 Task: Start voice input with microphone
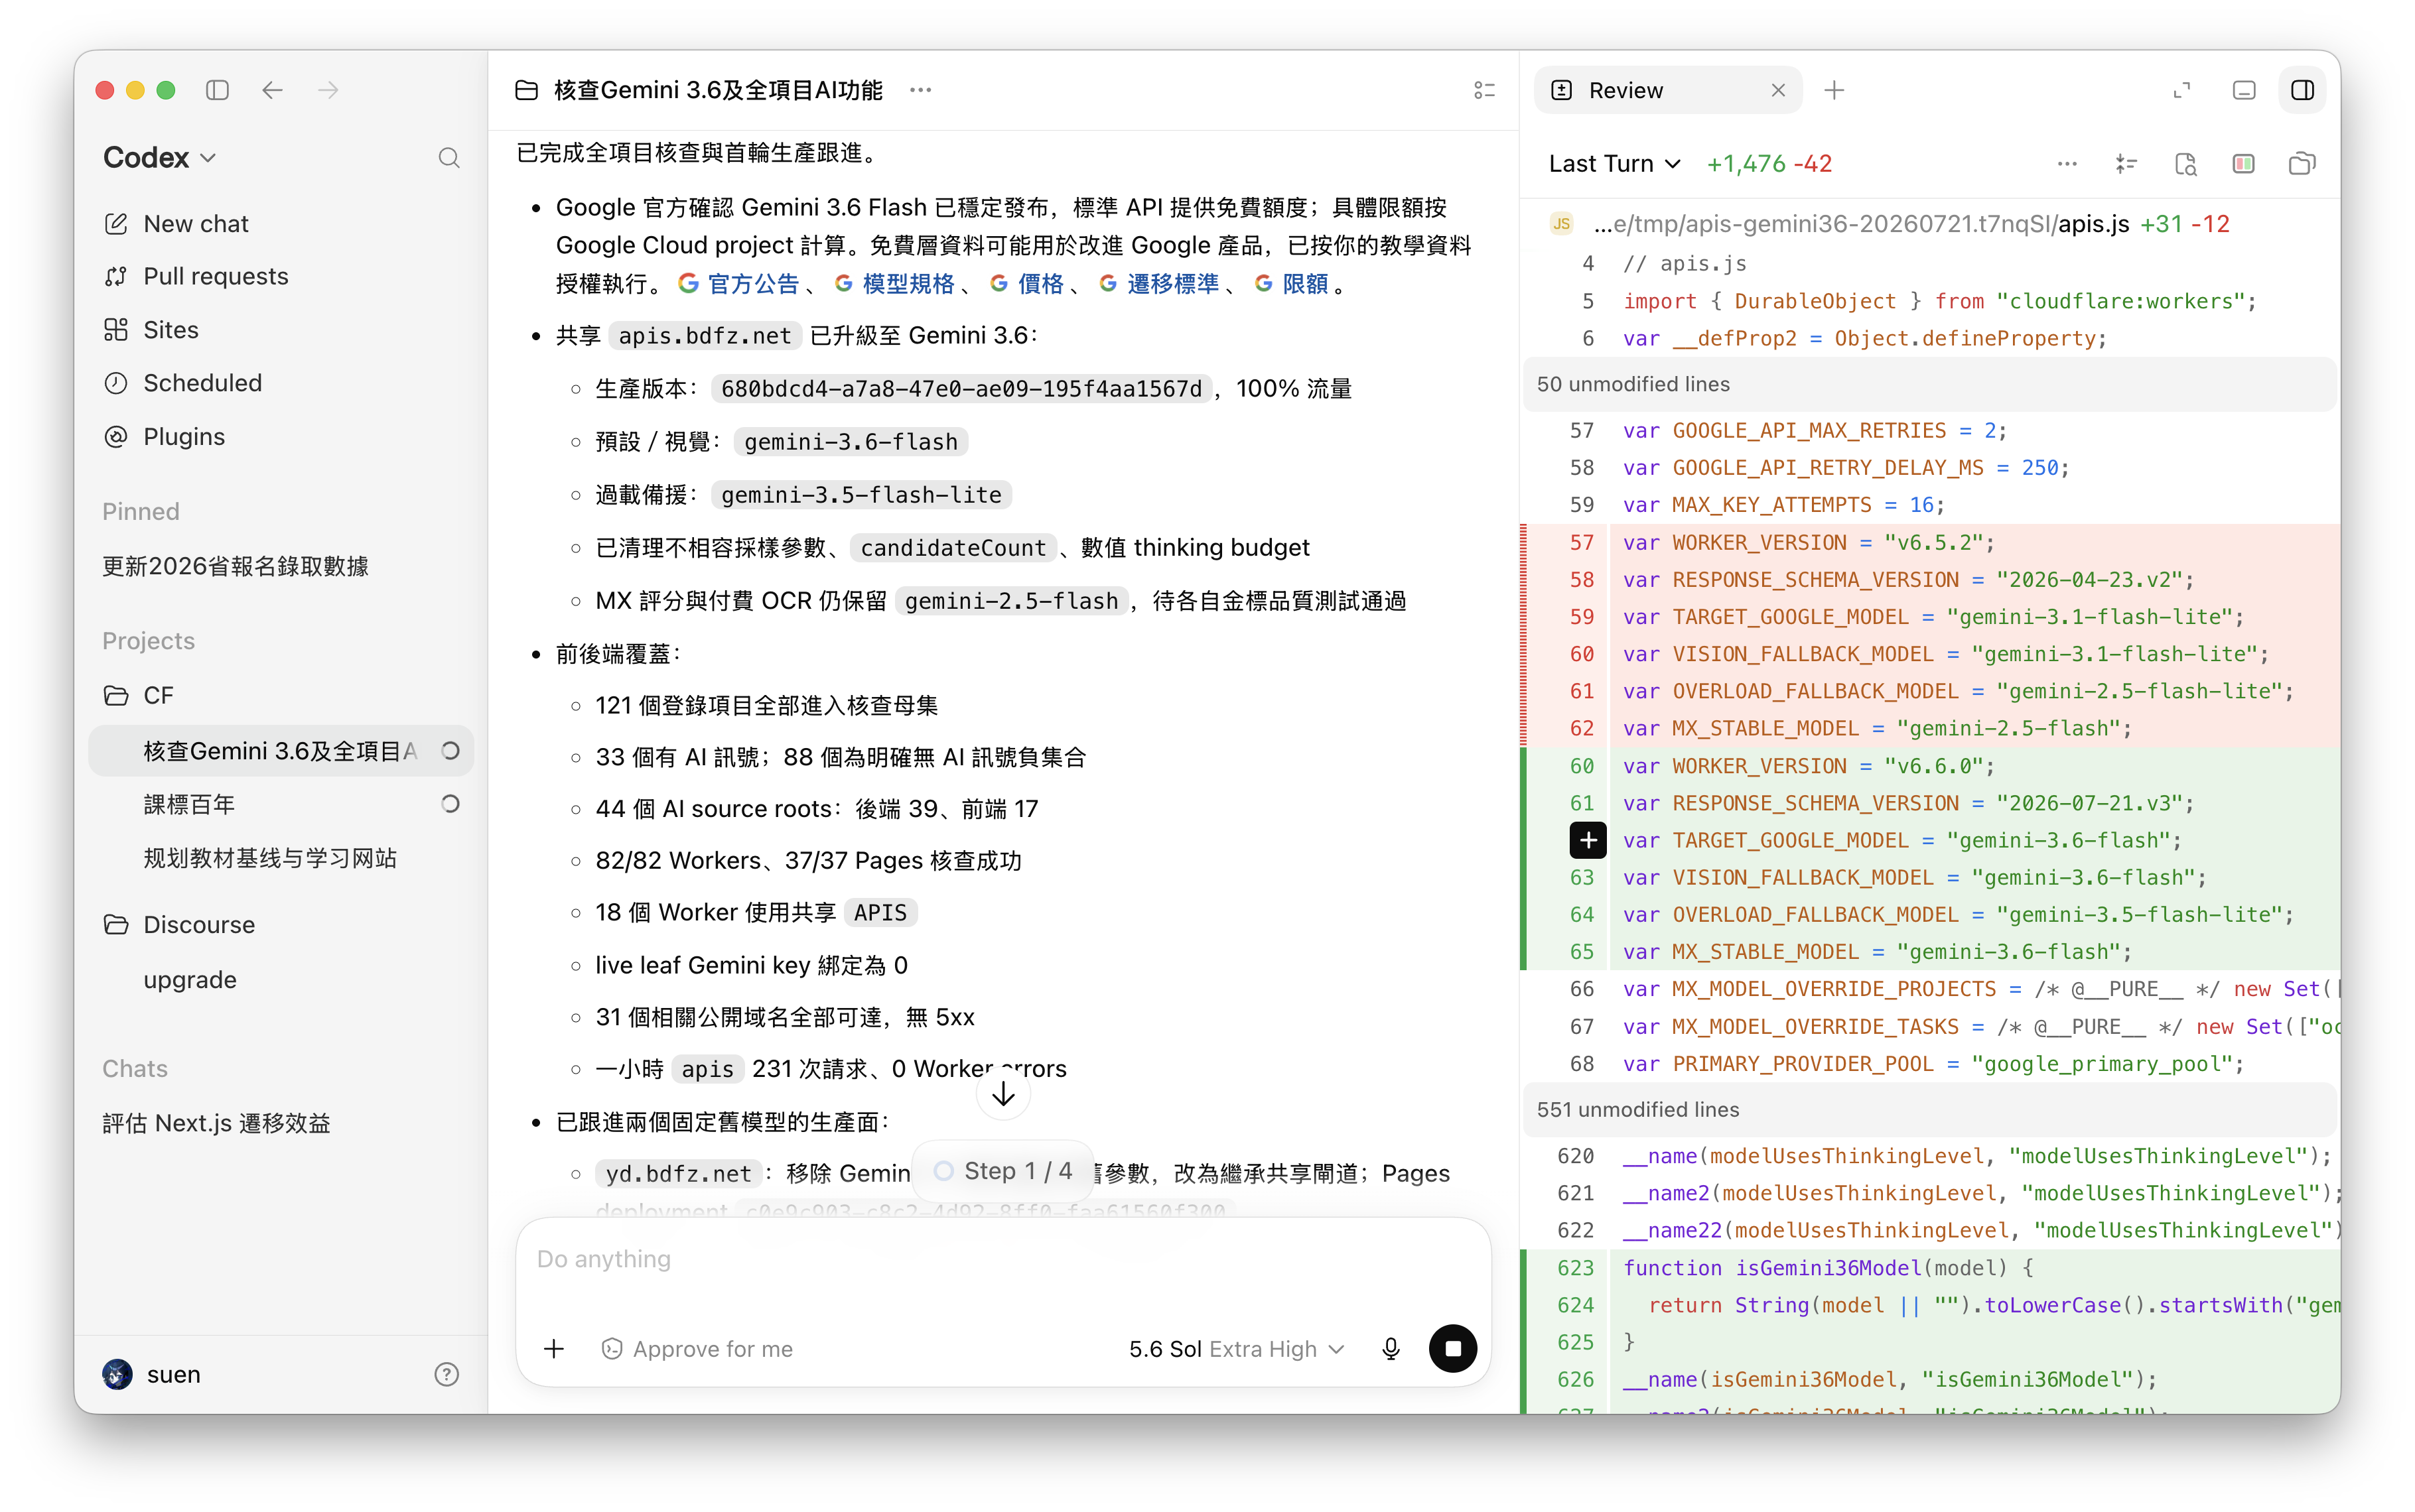coord(1391,1349)
